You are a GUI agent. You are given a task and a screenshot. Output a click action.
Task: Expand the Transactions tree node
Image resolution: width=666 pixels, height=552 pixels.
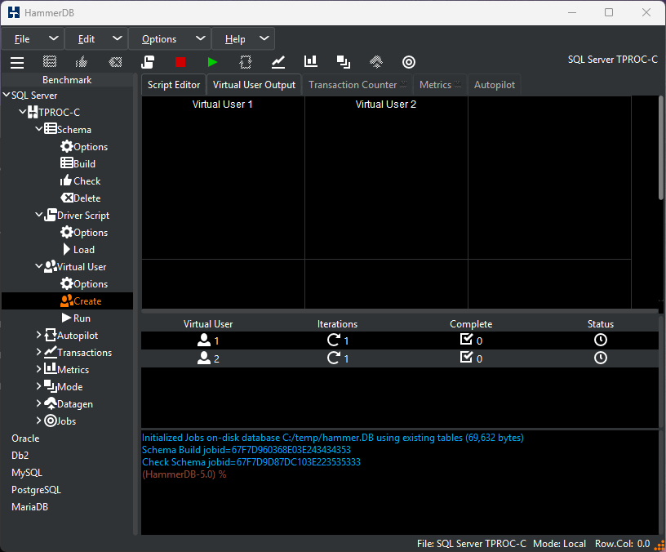tap(38, 352)
